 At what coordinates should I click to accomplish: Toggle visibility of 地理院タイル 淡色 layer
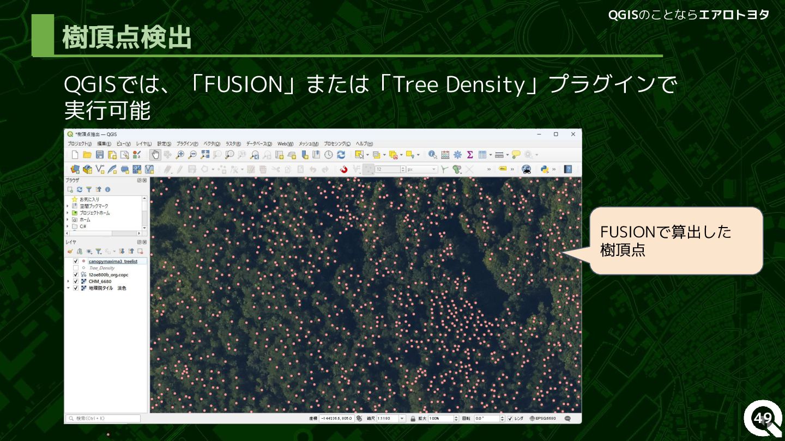76,288
